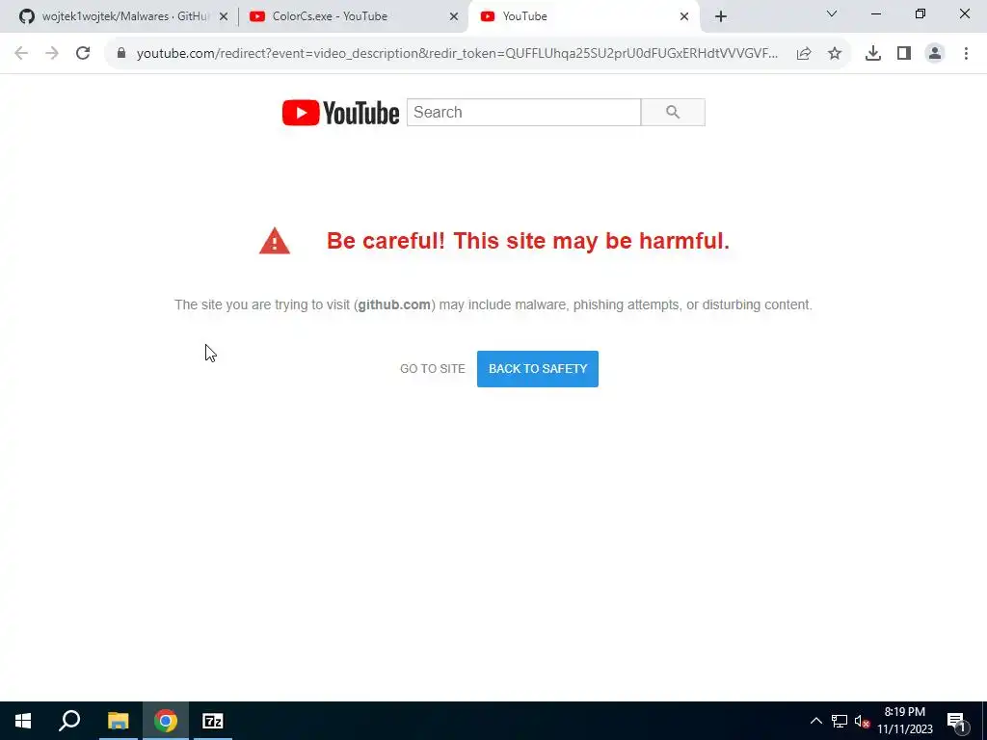Screen dimensions: 987x740
Task: Open 7-Zip from the taskbar
Action: pyautogui.click(x=213, y=721)
